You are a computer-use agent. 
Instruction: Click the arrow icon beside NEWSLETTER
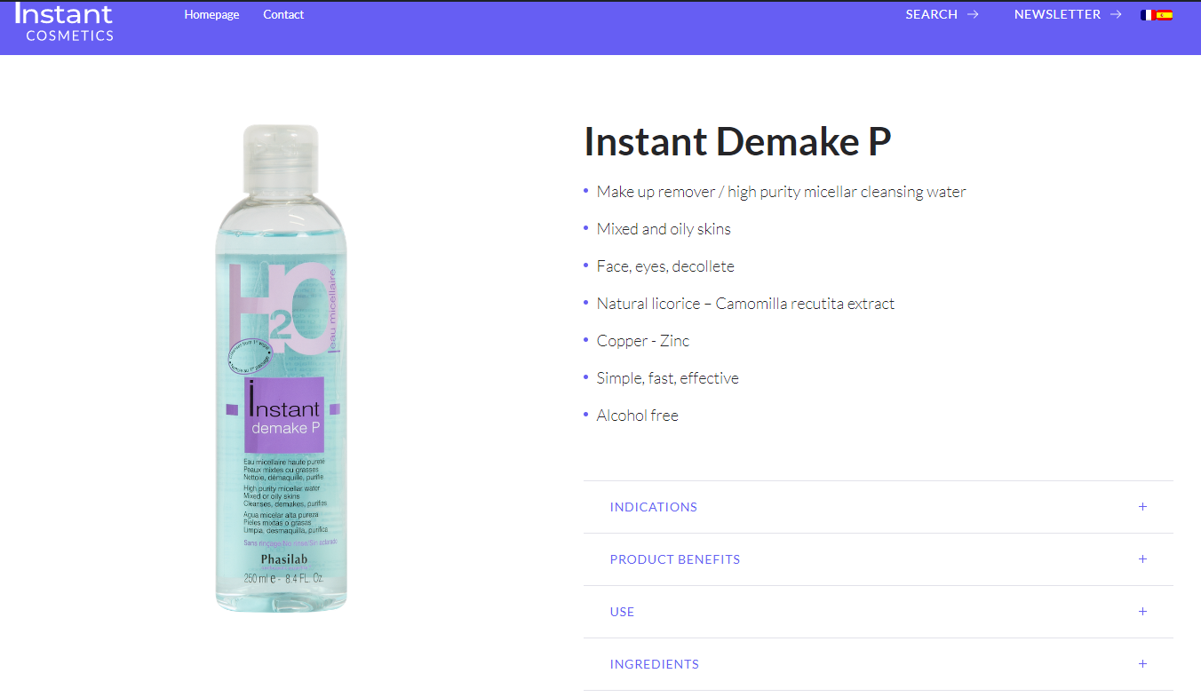1116,14
